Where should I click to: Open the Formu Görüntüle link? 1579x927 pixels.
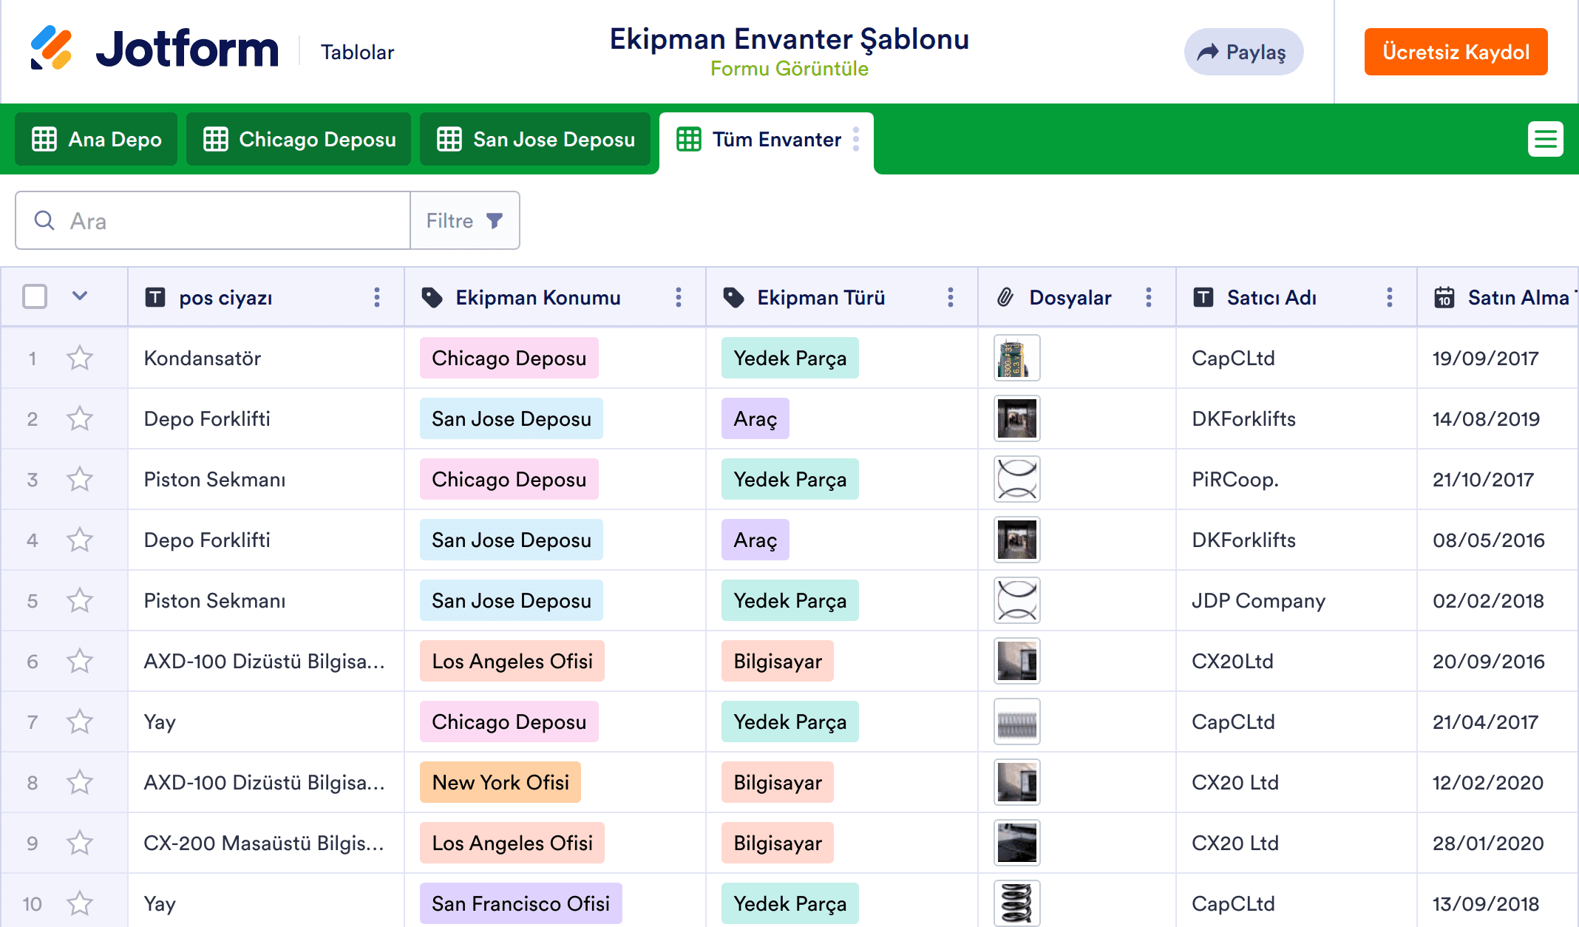tap(789, 69)
